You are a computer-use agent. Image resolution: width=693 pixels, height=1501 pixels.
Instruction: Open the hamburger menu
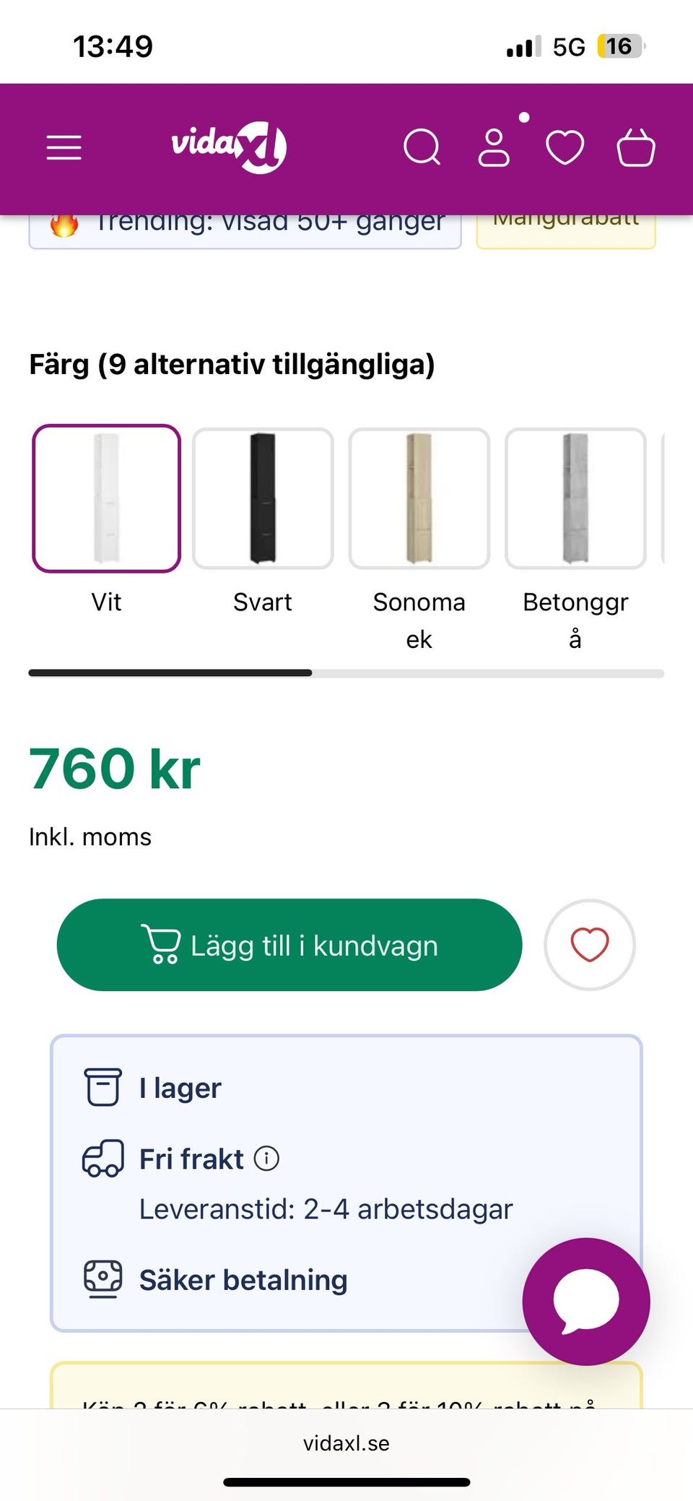point(64,147)
